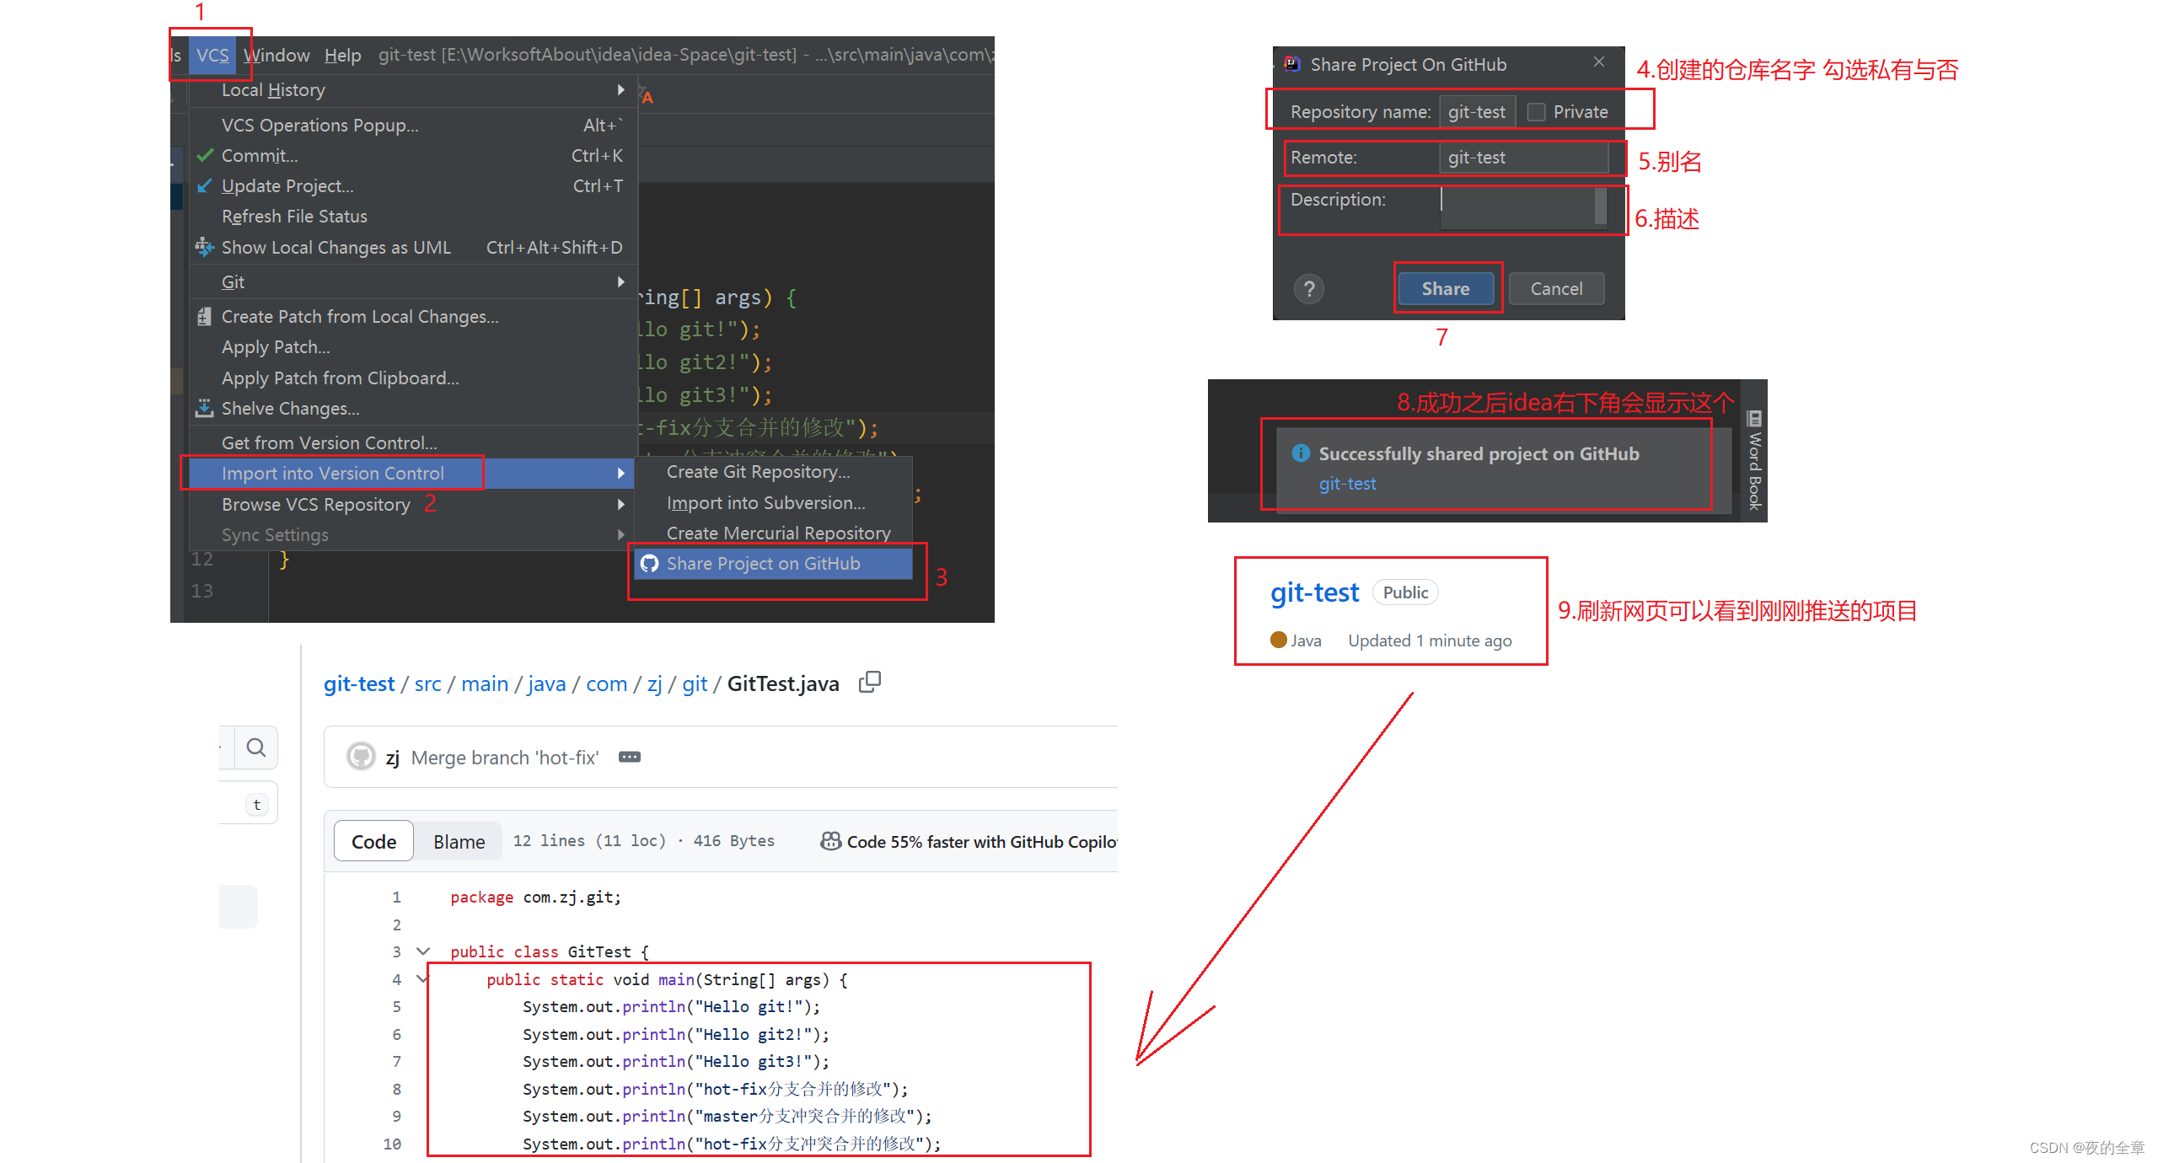The image size is (2158, 1163).
Task: Click line number 10 in code view
Action: (x=392, y=1144)
